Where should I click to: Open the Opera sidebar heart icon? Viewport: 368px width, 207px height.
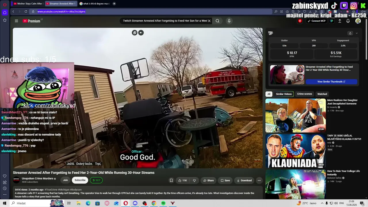(5, 176)
